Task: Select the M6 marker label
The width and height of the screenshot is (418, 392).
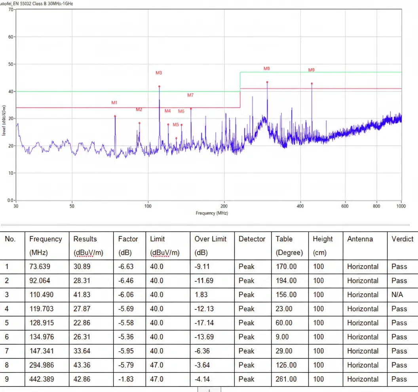Action: pyautogui.click(x=181, y=111)
